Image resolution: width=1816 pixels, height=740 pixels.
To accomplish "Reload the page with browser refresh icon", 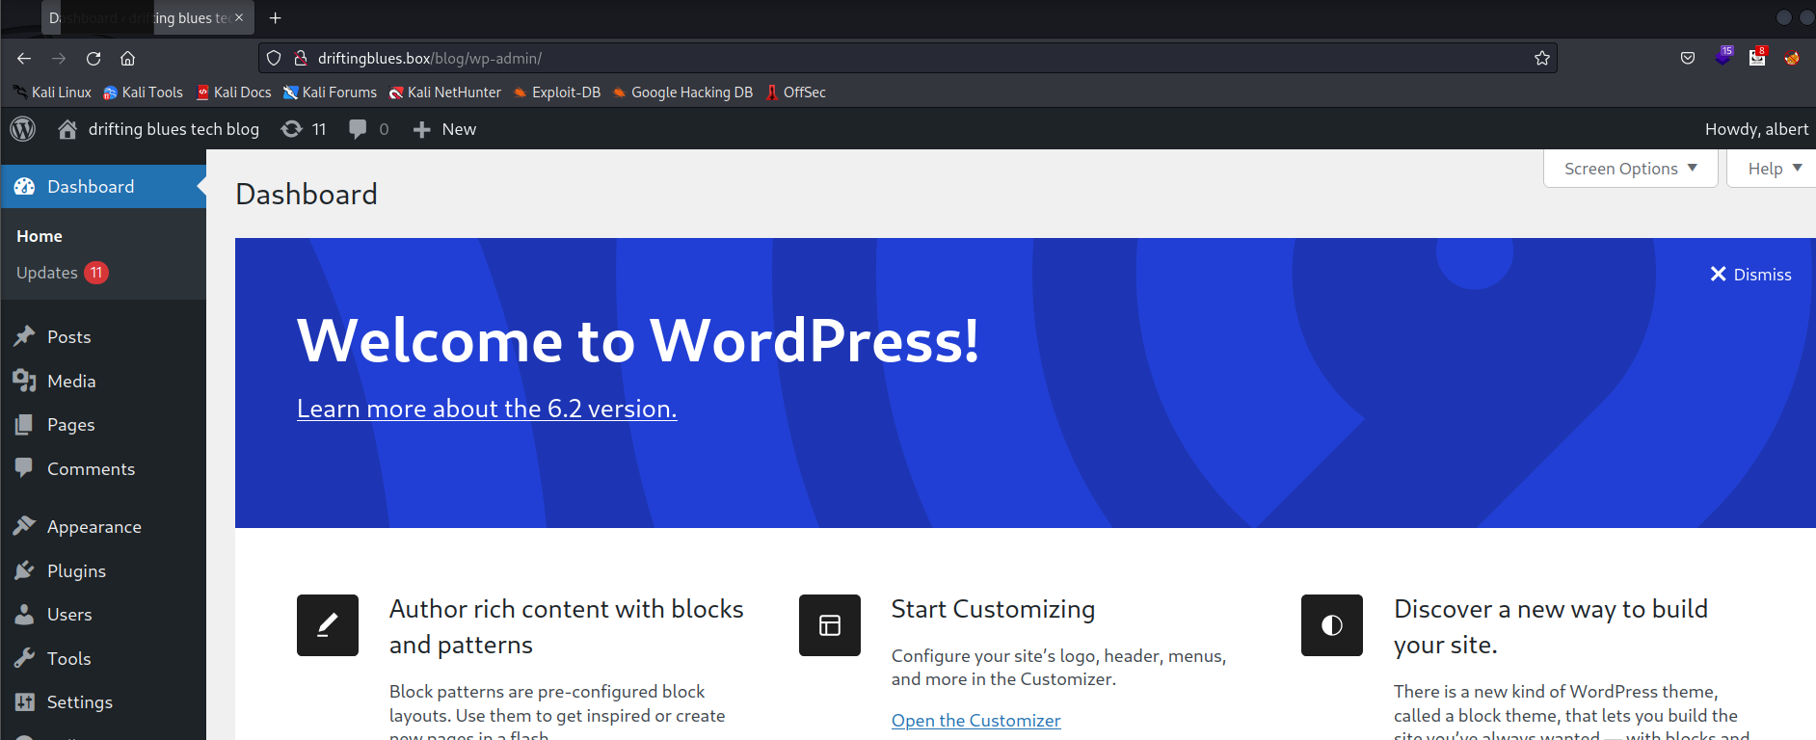I will [93, 59].
